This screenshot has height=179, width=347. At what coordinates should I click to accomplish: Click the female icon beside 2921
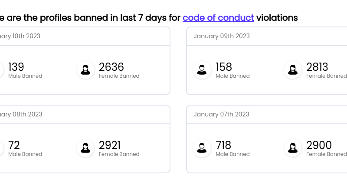(x=85, y=148)
